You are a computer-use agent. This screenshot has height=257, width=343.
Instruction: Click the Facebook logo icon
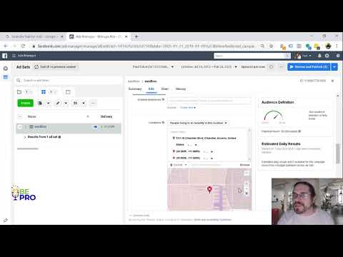point(5,56)
